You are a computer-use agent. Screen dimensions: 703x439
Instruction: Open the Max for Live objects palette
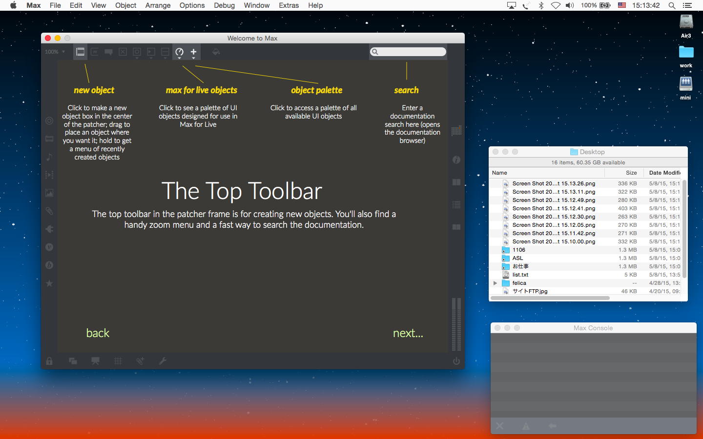point(179,52)
